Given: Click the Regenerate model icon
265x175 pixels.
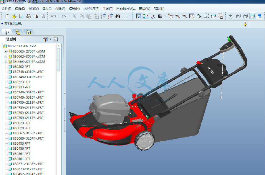Looking at the screenshot, I should pyautogui.click(x=103, y=16).
